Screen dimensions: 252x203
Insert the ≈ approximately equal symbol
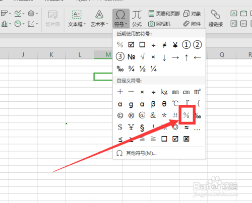point(186,127)
